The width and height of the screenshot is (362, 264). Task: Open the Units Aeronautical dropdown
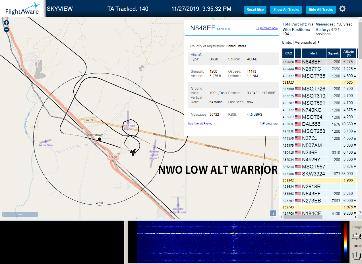[307, 42]
